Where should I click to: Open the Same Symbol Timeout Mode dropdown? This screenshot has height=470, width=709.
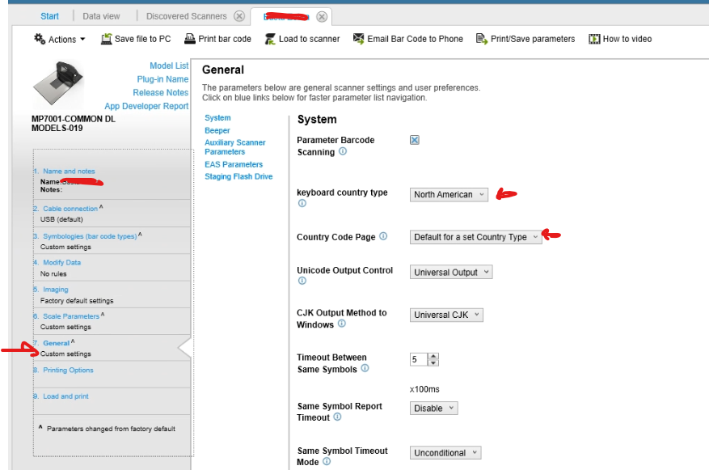coord(445,453)
